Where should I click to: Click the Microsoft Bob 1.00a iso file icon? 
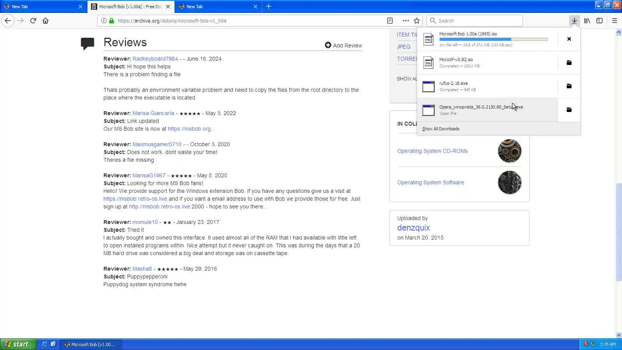(x=428, y=39)
